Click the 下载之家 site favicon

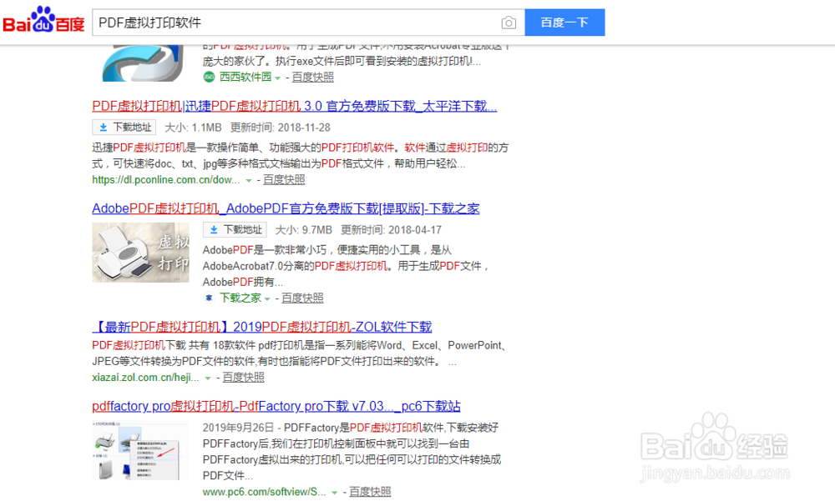coord(209,298)
